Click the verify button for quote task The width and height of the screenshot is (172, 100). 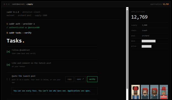[x=92, y=79]
